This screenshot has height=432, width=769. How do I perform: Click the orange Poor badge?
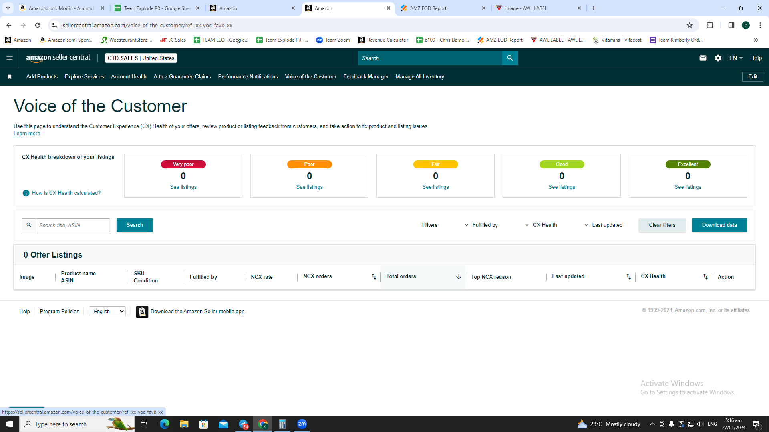click(x=309, y=164)
